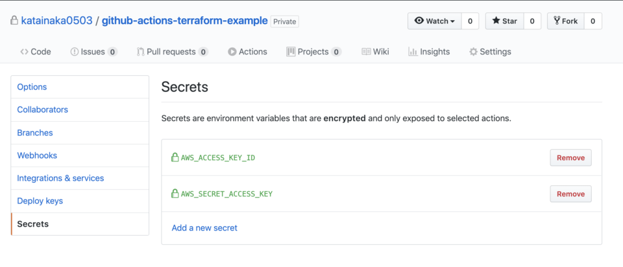
Task: Select Deploy keys in sidebar
Action: (40, 201)
